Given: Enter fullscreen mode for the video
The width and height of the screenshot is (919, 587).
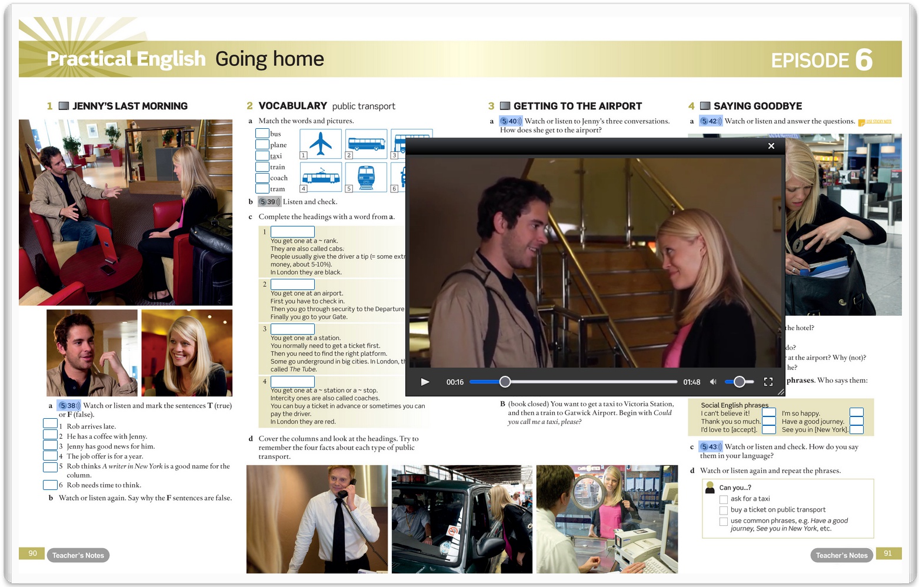Looking at the screenshot, I should [x=768, y=382].
